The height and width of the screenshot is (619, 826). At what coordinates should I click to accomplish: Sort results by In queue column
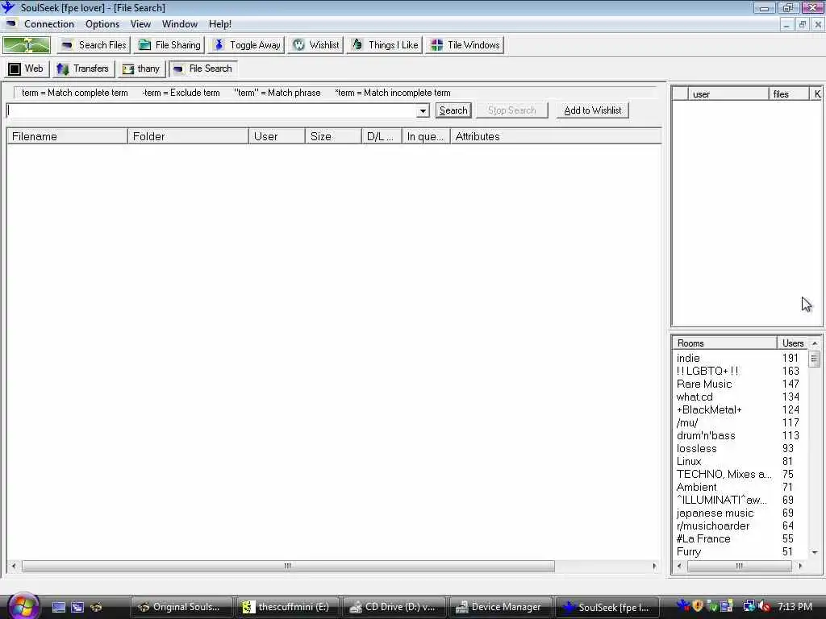[x=426, y=136]
